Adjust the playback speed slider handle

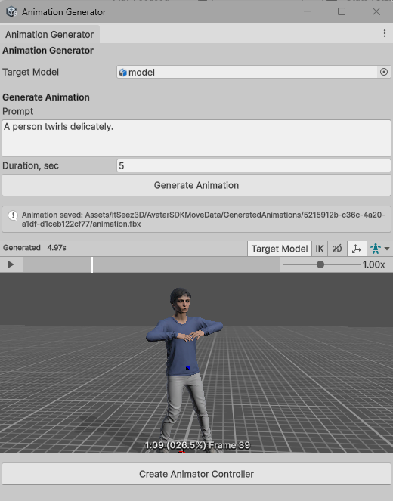click(320, 264)
